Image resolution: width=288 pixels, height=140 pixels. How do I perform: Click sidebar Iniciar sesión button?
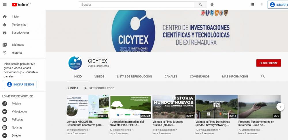tap(20, 85)
